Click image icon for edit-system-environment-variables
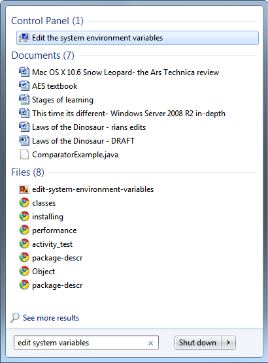The width and height of the screenshot is (268, 363). click(x=24, y=189)
